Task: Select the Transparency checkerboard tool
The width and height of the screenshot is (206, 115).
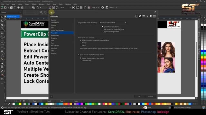Action: pyautogui.click(x=2, y=67)
